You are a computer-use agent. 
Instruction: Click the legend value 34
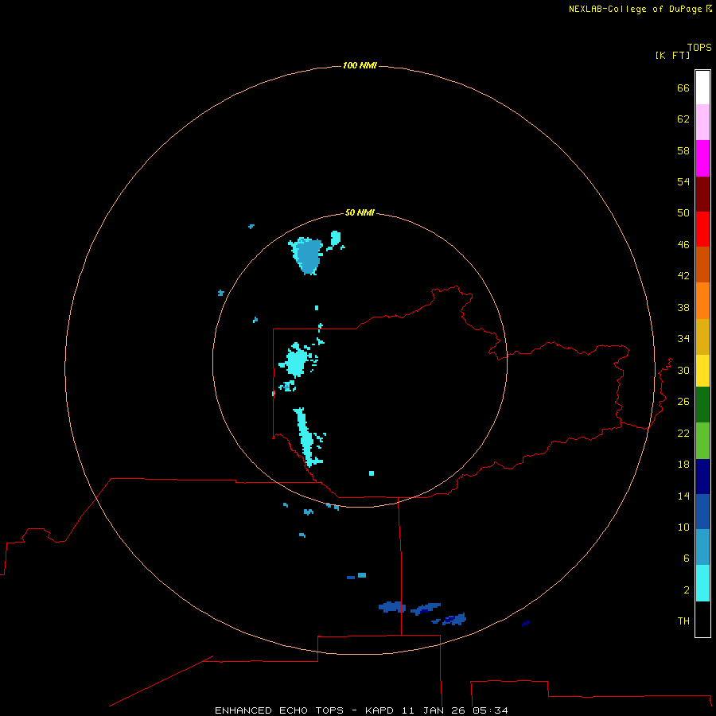683,339
